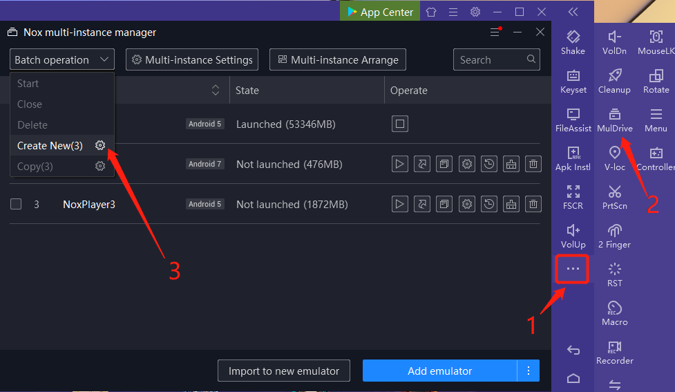The height and width of the screenshot is (392, 675).
Task: Open manager hamburger menu with red dot
Action: click(495, 32)
